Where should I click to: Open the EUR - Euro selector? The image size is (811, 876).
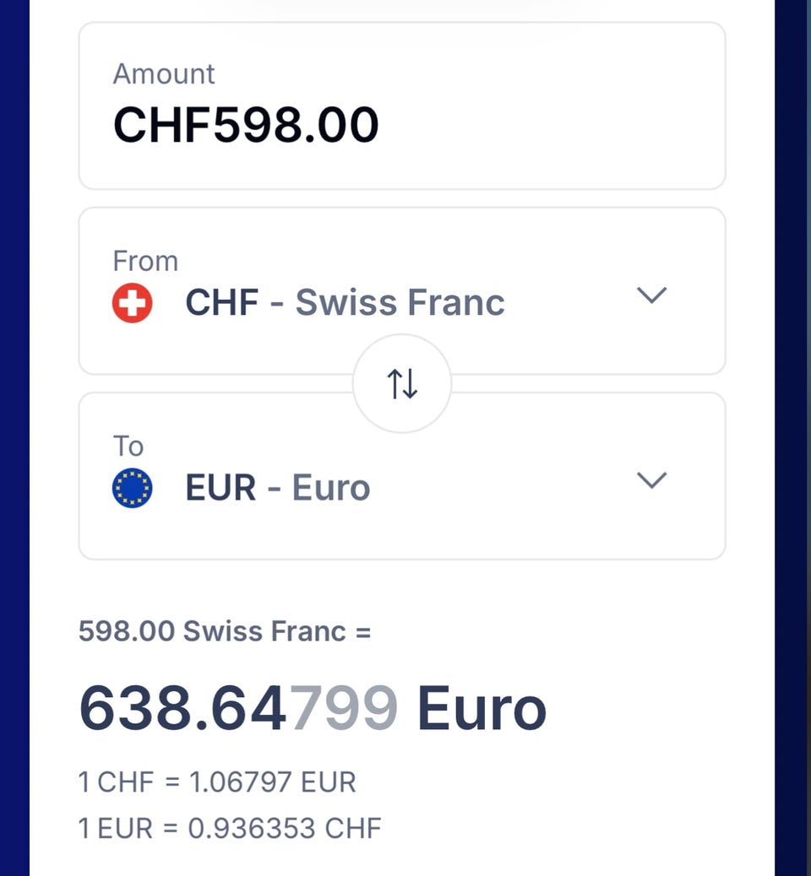(x=277, y=488)
